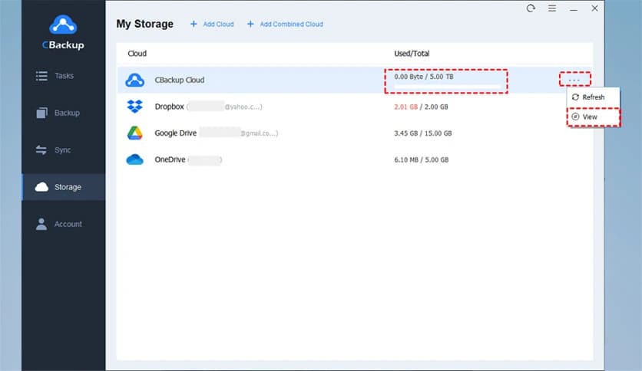Click plus icon beside Add Cloud
Screen dimensions: 642x371
pos(194,24)
